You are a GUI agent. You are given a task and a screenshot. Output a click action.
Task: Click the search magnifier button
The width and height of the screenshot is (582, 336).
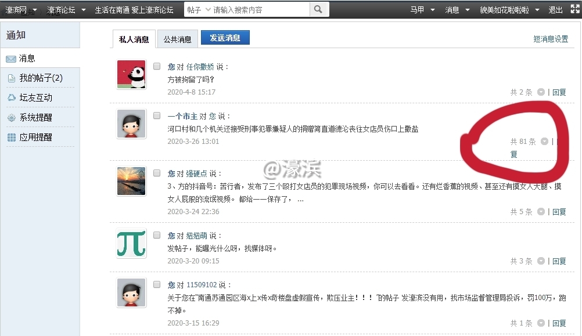pos(318,9)
